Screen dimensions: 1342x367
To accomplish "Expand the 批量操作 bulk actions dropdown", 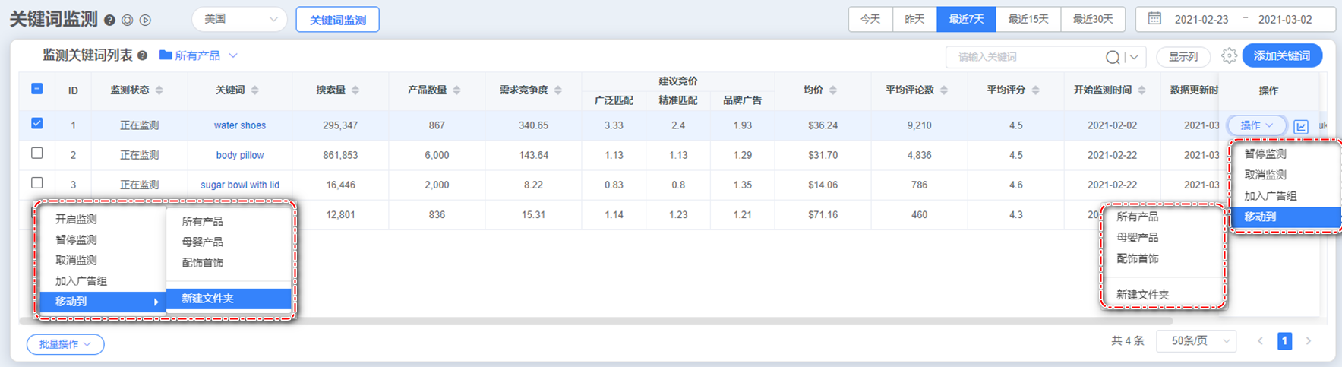I will pyautogui.click(x=65, y=344).
